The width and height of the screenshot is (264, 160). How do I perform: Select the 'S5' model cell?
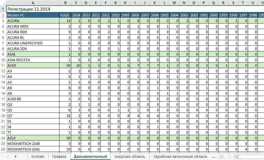click(x=33, y=121)
